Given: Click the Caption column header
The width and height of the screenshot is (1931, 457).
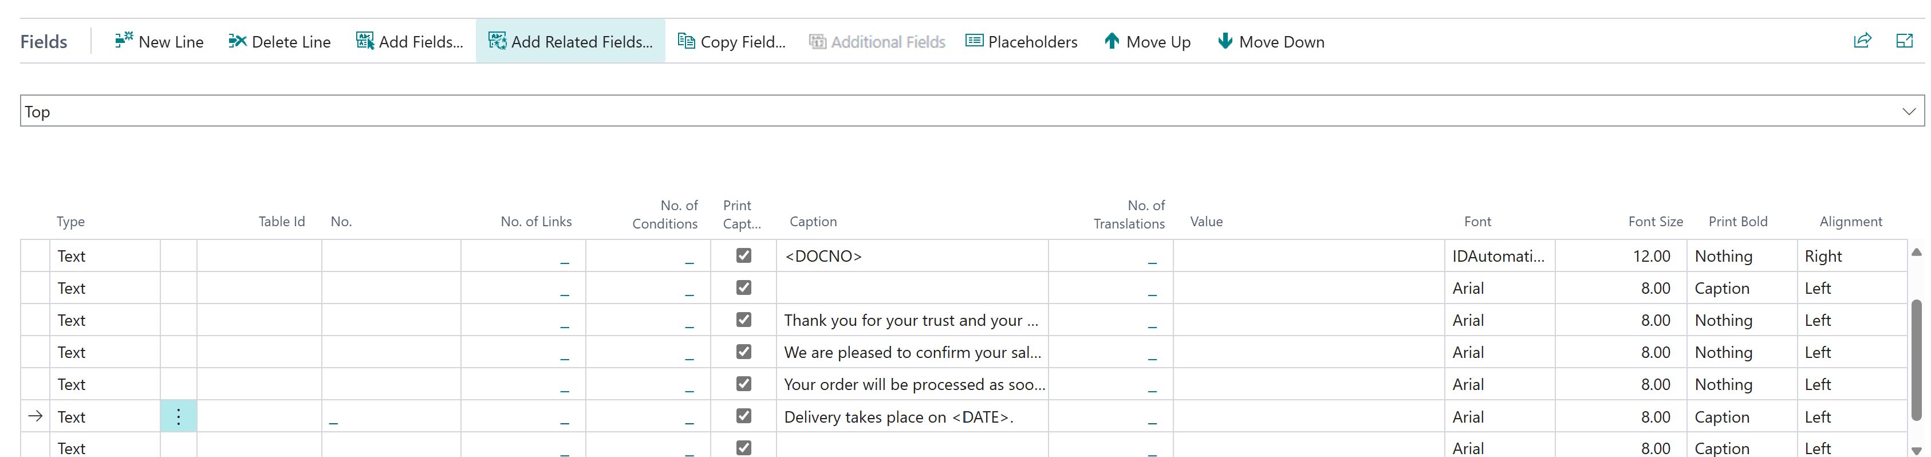Looking at the screenshot, I should pyautogui.click(x=813, y=222).
